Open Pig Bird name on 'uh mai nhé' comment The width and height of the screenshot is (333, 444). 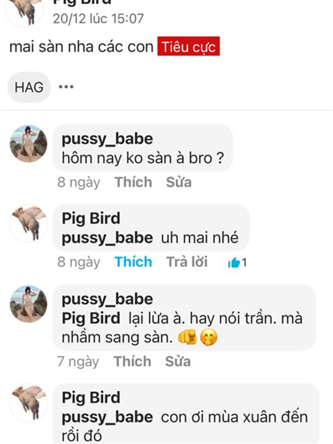pos(91,219)
